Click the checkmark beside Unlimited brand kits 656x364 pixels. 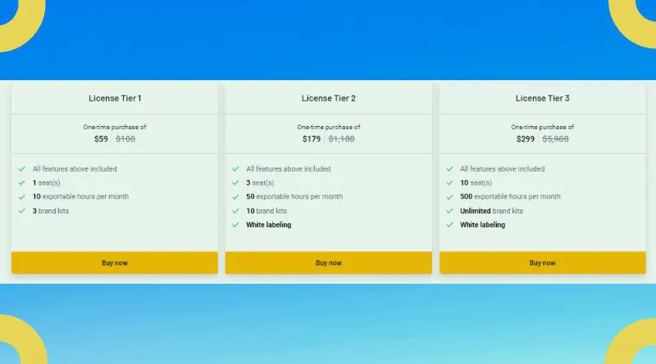pos(450,211)
